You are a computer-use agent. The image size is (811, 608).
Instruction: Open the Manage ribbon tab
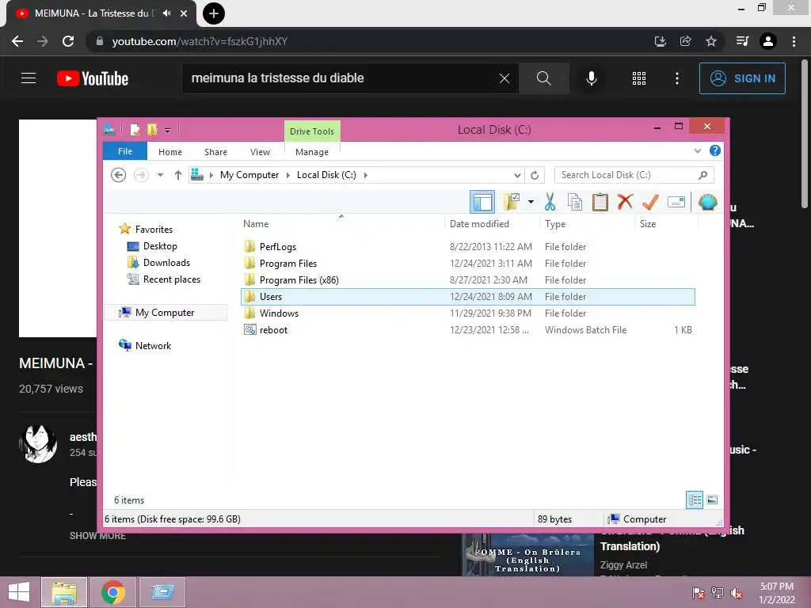[x=312, y=152]
